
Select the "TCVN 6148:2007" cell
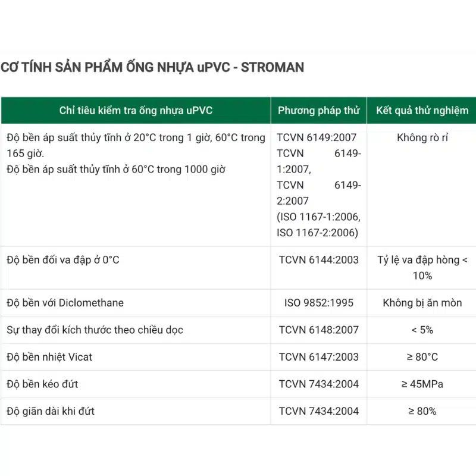[319, 330]
